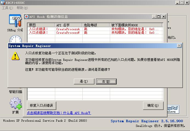The image size is (190, 131).
Task: Click the yellow warning icon in dialog
Action: pyautogui.click(x=15, y=56)
